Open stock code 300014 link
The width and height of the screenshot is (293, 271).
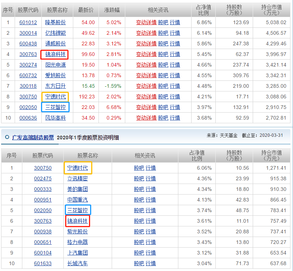[28, 33]
